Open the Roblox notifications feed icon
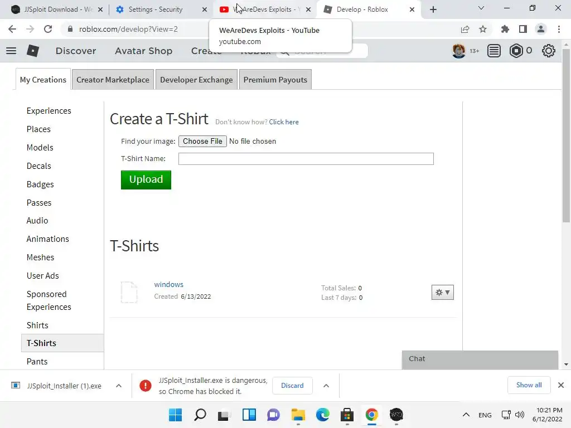The width and height of the screenshot is (571, 428). pos(494,51)
